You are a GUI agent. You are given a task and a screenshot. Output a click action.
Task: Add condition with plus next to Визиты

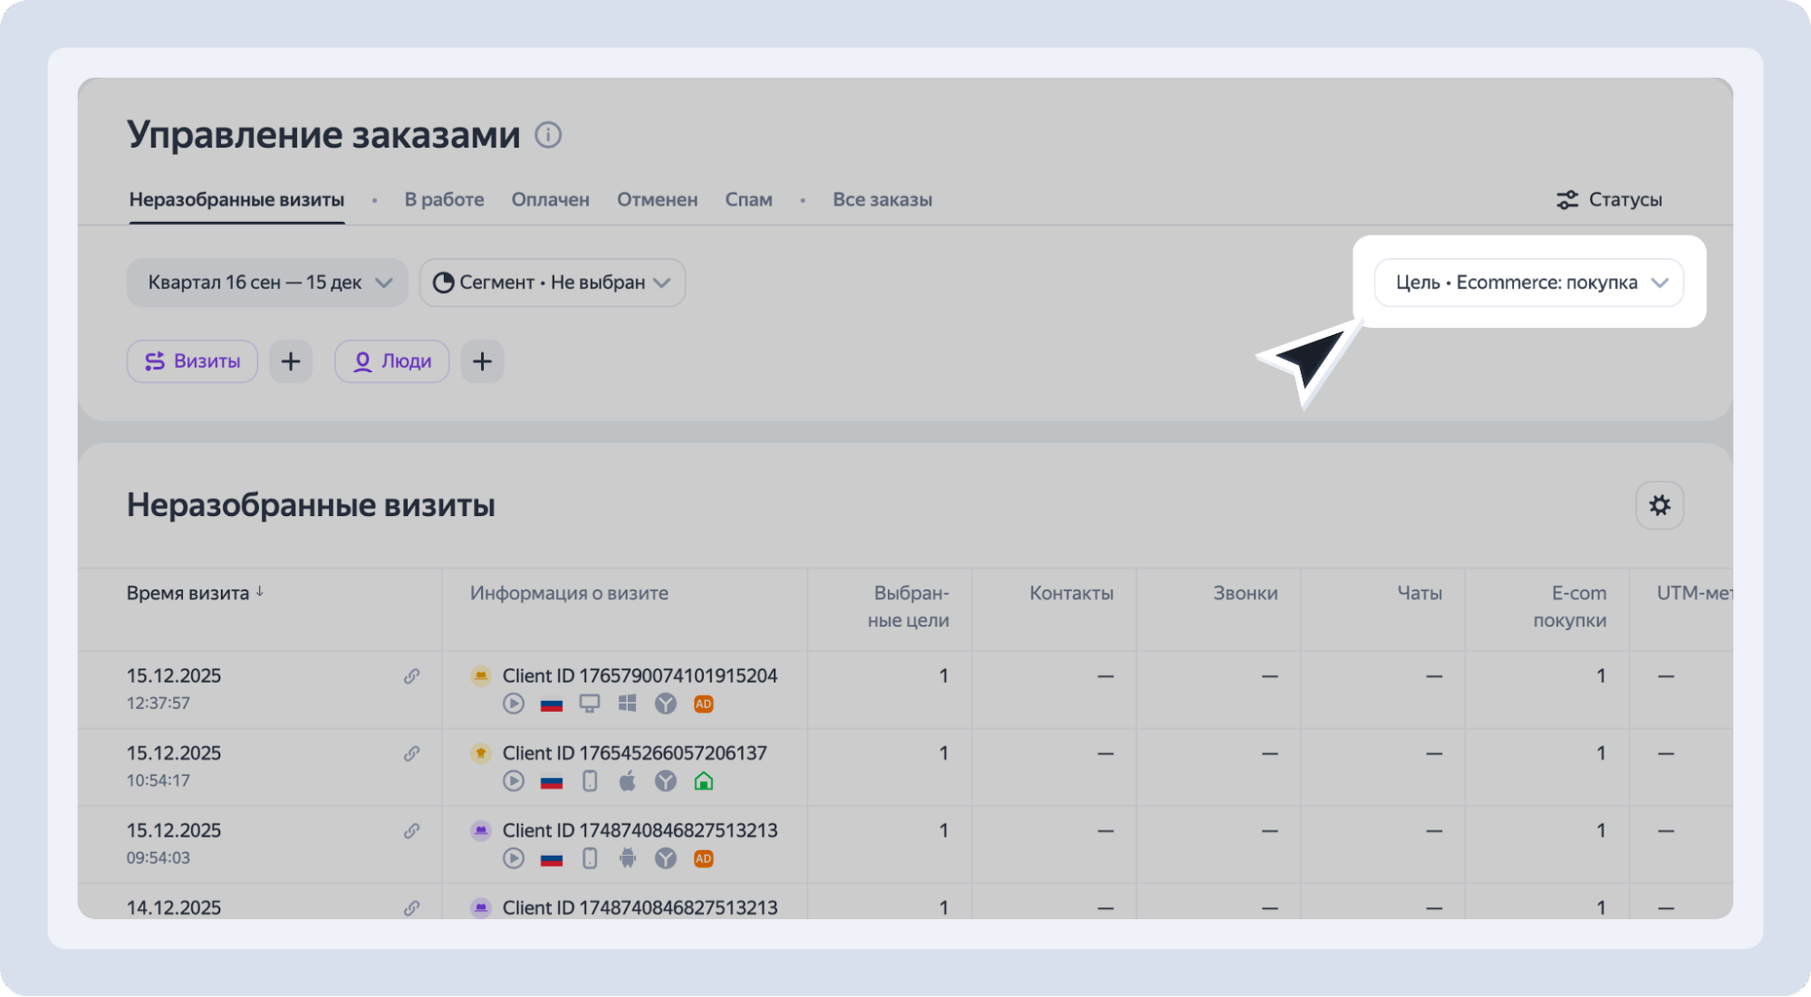(291, 361)
